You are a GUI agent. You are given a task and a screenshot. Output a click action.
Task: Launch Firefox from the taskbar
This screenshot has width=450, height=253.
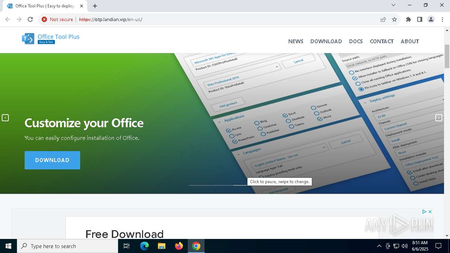click(x=179, y=246)
